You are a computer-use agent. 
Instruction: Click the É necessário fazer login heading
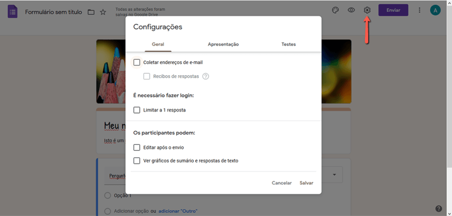(163, 95)
